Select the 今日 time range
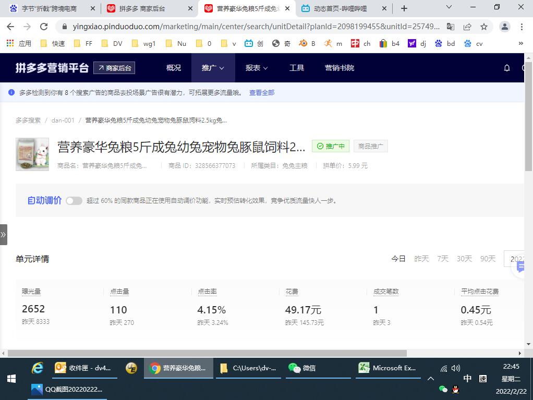 [398, 259]
